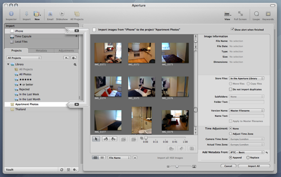281x177 pixels.
Task: Choose the Append metadata radio
Action: click(230, 157)
